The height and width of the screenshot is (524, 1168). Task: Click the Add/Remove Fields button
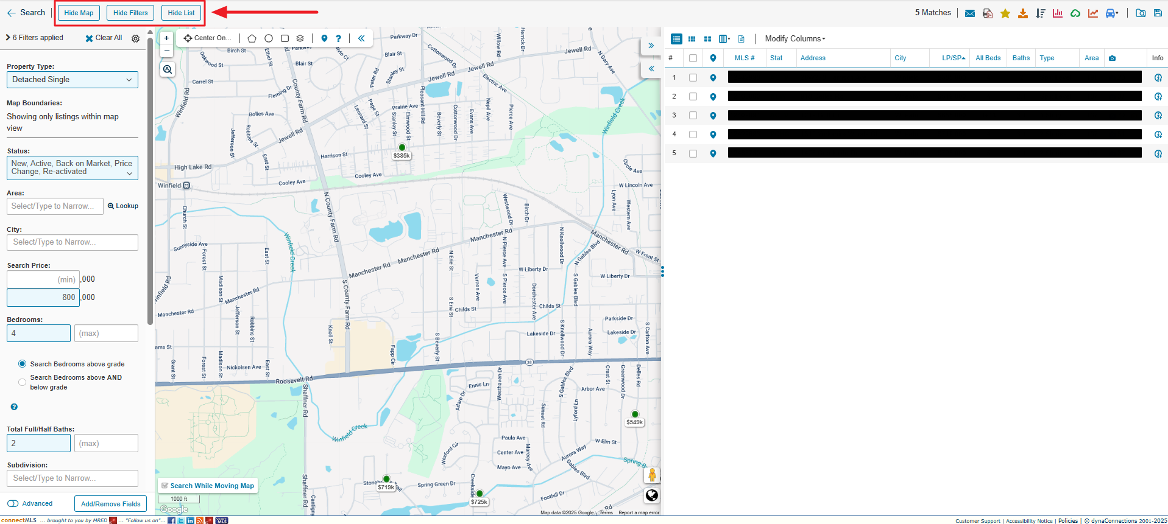111,504
